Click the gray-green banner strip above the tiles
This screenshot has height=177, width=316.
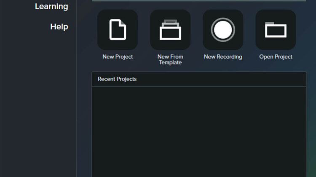point(199,0)
